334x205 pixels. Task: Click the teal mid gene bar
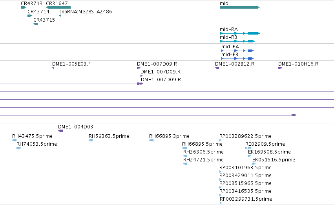pos(240,7)
